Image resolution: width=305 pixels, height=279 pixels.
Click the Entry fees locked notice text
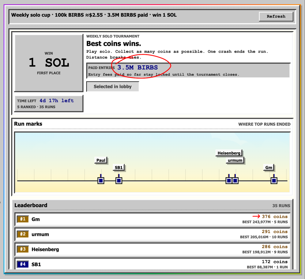(164, 74)
